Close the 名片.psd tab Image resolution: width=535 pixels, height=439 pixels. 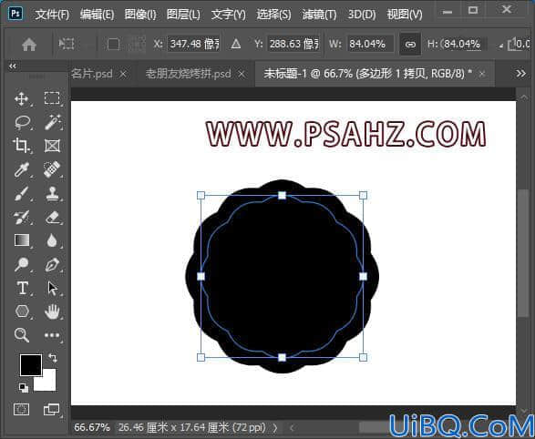coord(124,74)
